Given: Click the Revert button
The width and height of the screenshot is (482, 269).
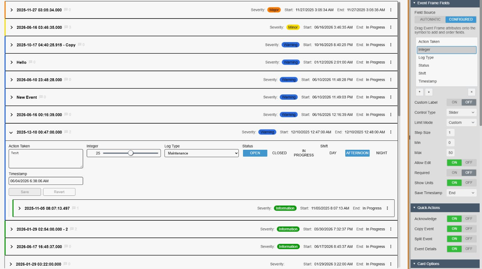Looking at the screenshot, I should point(59,192).
